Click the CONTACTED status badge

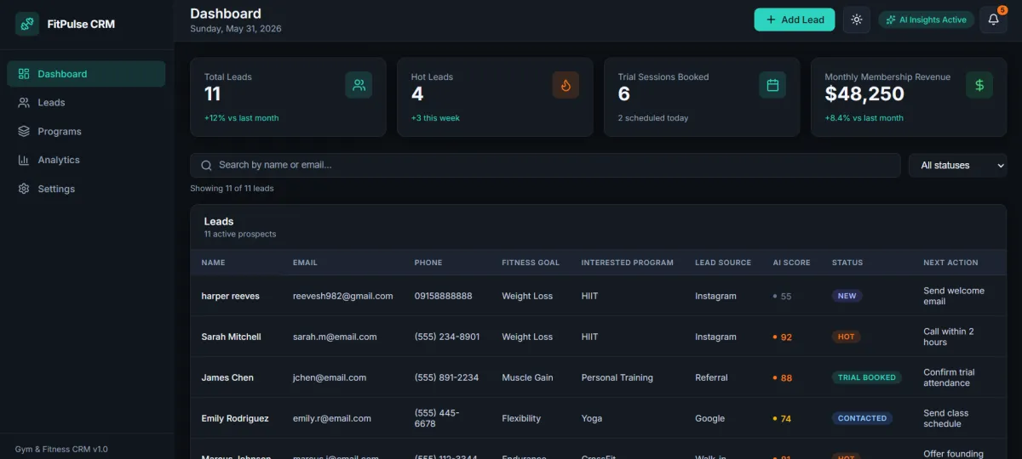pos(862,419)
